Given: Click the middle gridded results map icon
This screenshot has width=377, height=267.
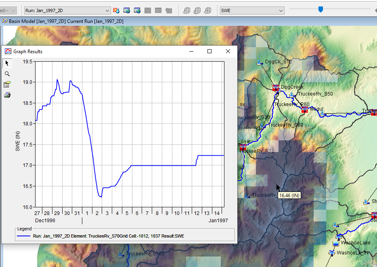Looking at the screenshot, I should pyautogui.click(x=197, y=10).
